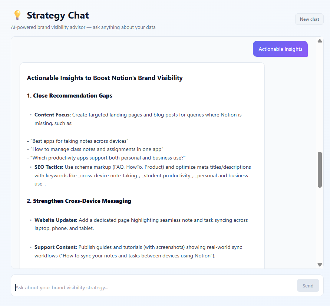Click the lightbulb icon in the header
330x306 pixels.
coord(17,15)
